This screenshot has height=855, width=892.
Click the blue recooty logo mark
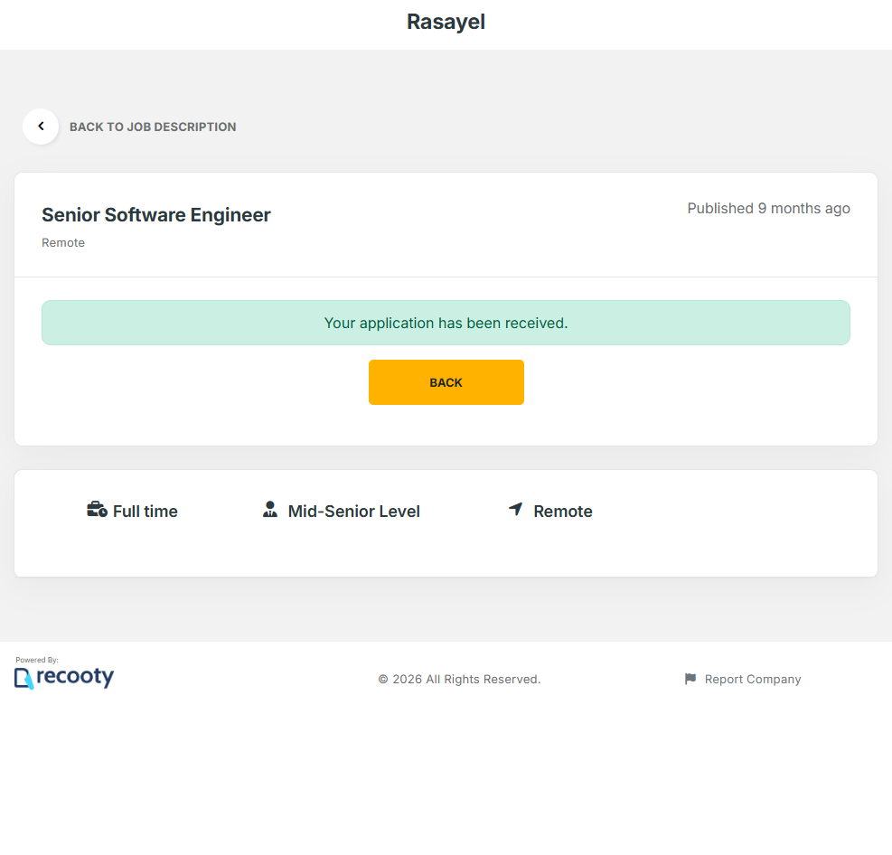point(23,679)
